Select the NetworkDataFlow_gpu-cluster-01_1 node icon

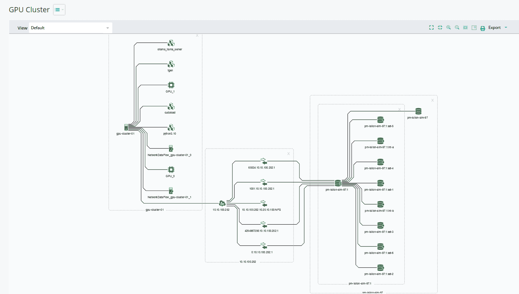(171, 191)
